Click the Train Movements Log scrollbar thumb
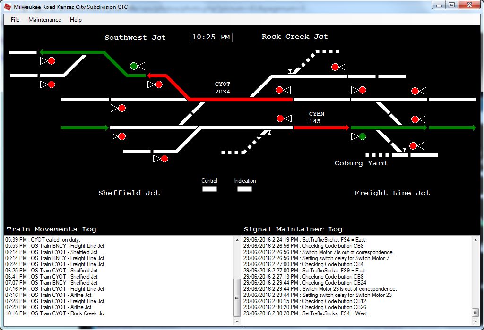The width and height of the screenshot is (484, 330). [x=237, y=297]
